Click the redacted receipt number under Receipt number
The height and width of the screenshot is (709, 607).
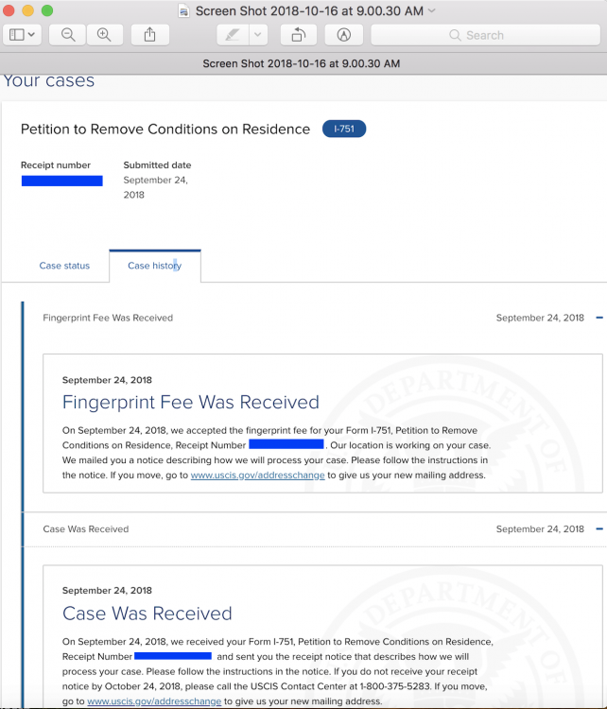pyautogui.click(x=62, y=181)
